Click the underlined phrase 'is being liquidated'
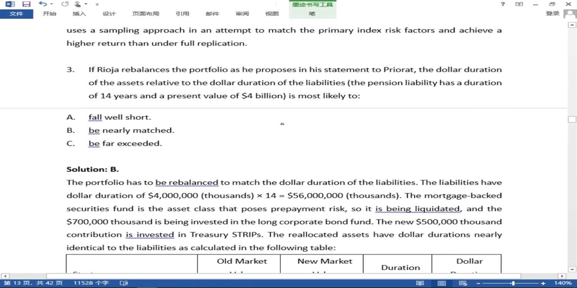The width and height of the screenshot is (577, 288). pyautogui.click(x=417, y=209)
